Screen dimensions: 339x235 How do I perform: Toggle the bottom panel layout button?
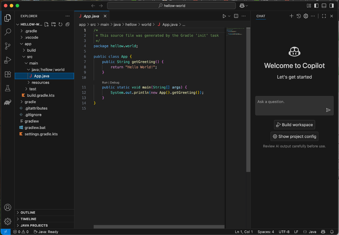(x=324, y=6)
